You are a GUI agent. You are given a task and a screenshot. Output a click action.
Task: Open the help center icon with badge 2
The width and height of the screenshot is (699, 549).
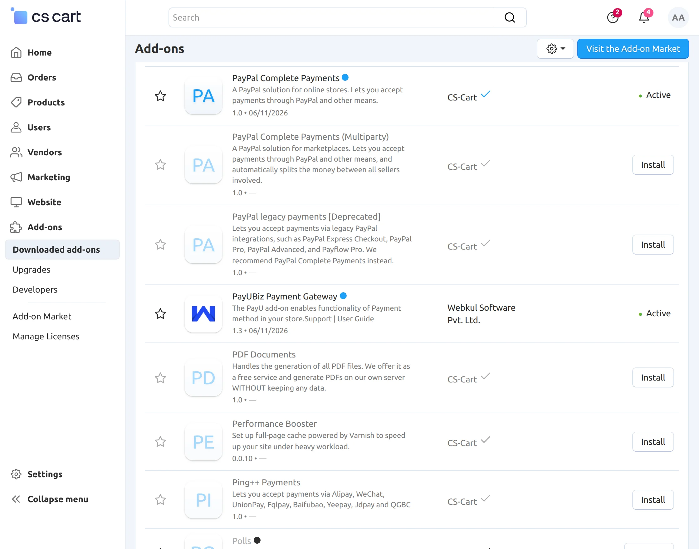[613, 17]
